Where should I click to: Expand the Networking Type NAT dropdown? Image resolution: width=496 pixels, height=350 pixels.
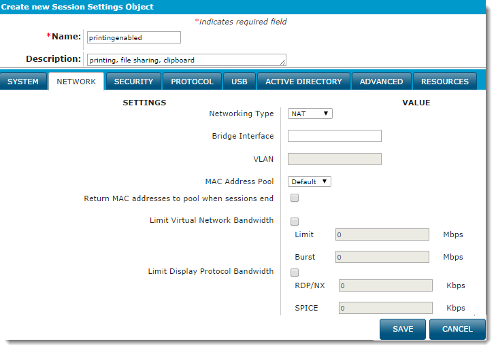(x=310, y=113)
